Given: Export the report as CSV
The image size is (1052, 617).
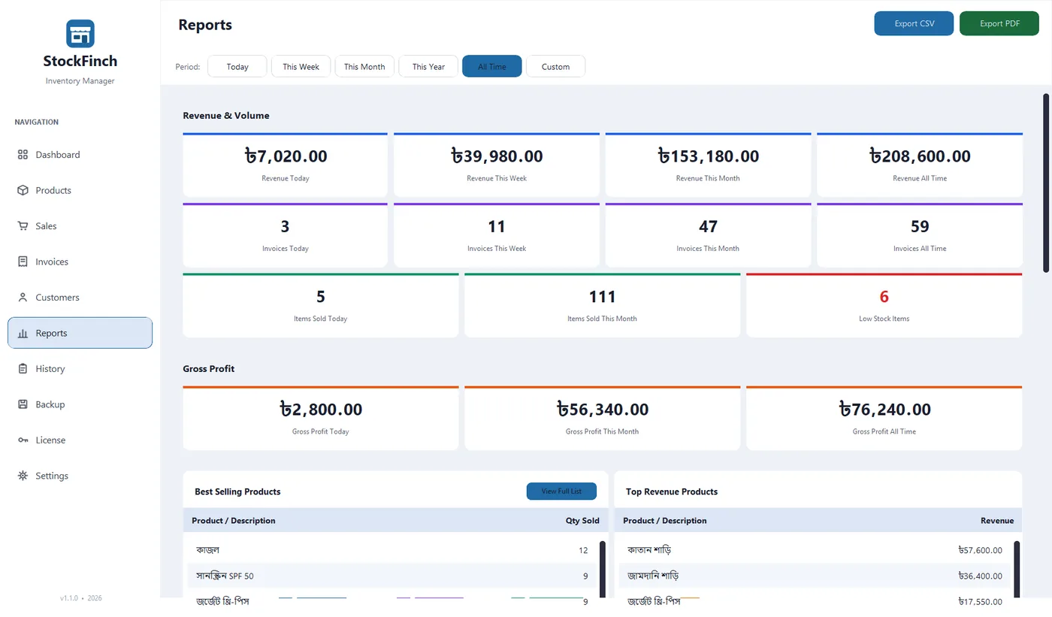Looking at the screenshot, I should (x=914, y=23).
